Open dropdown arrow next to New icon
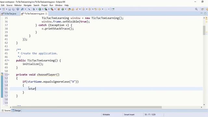Image resolution: width=208 pixels, height=117 pixels. point(6,9)
